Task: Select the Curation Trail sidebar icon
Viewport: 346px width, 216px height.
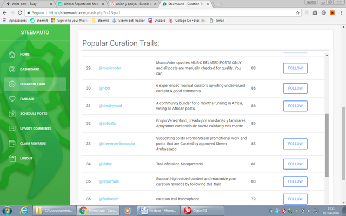Action: click(12, 84)
